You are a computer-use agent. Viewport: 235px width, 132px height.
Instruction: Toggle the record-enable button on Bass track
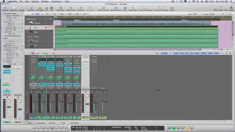click(46, 27)
